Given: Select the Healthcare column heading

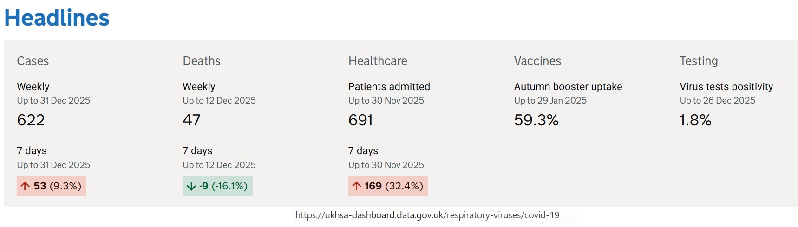Looking at the screenshot, I should 378,61.
